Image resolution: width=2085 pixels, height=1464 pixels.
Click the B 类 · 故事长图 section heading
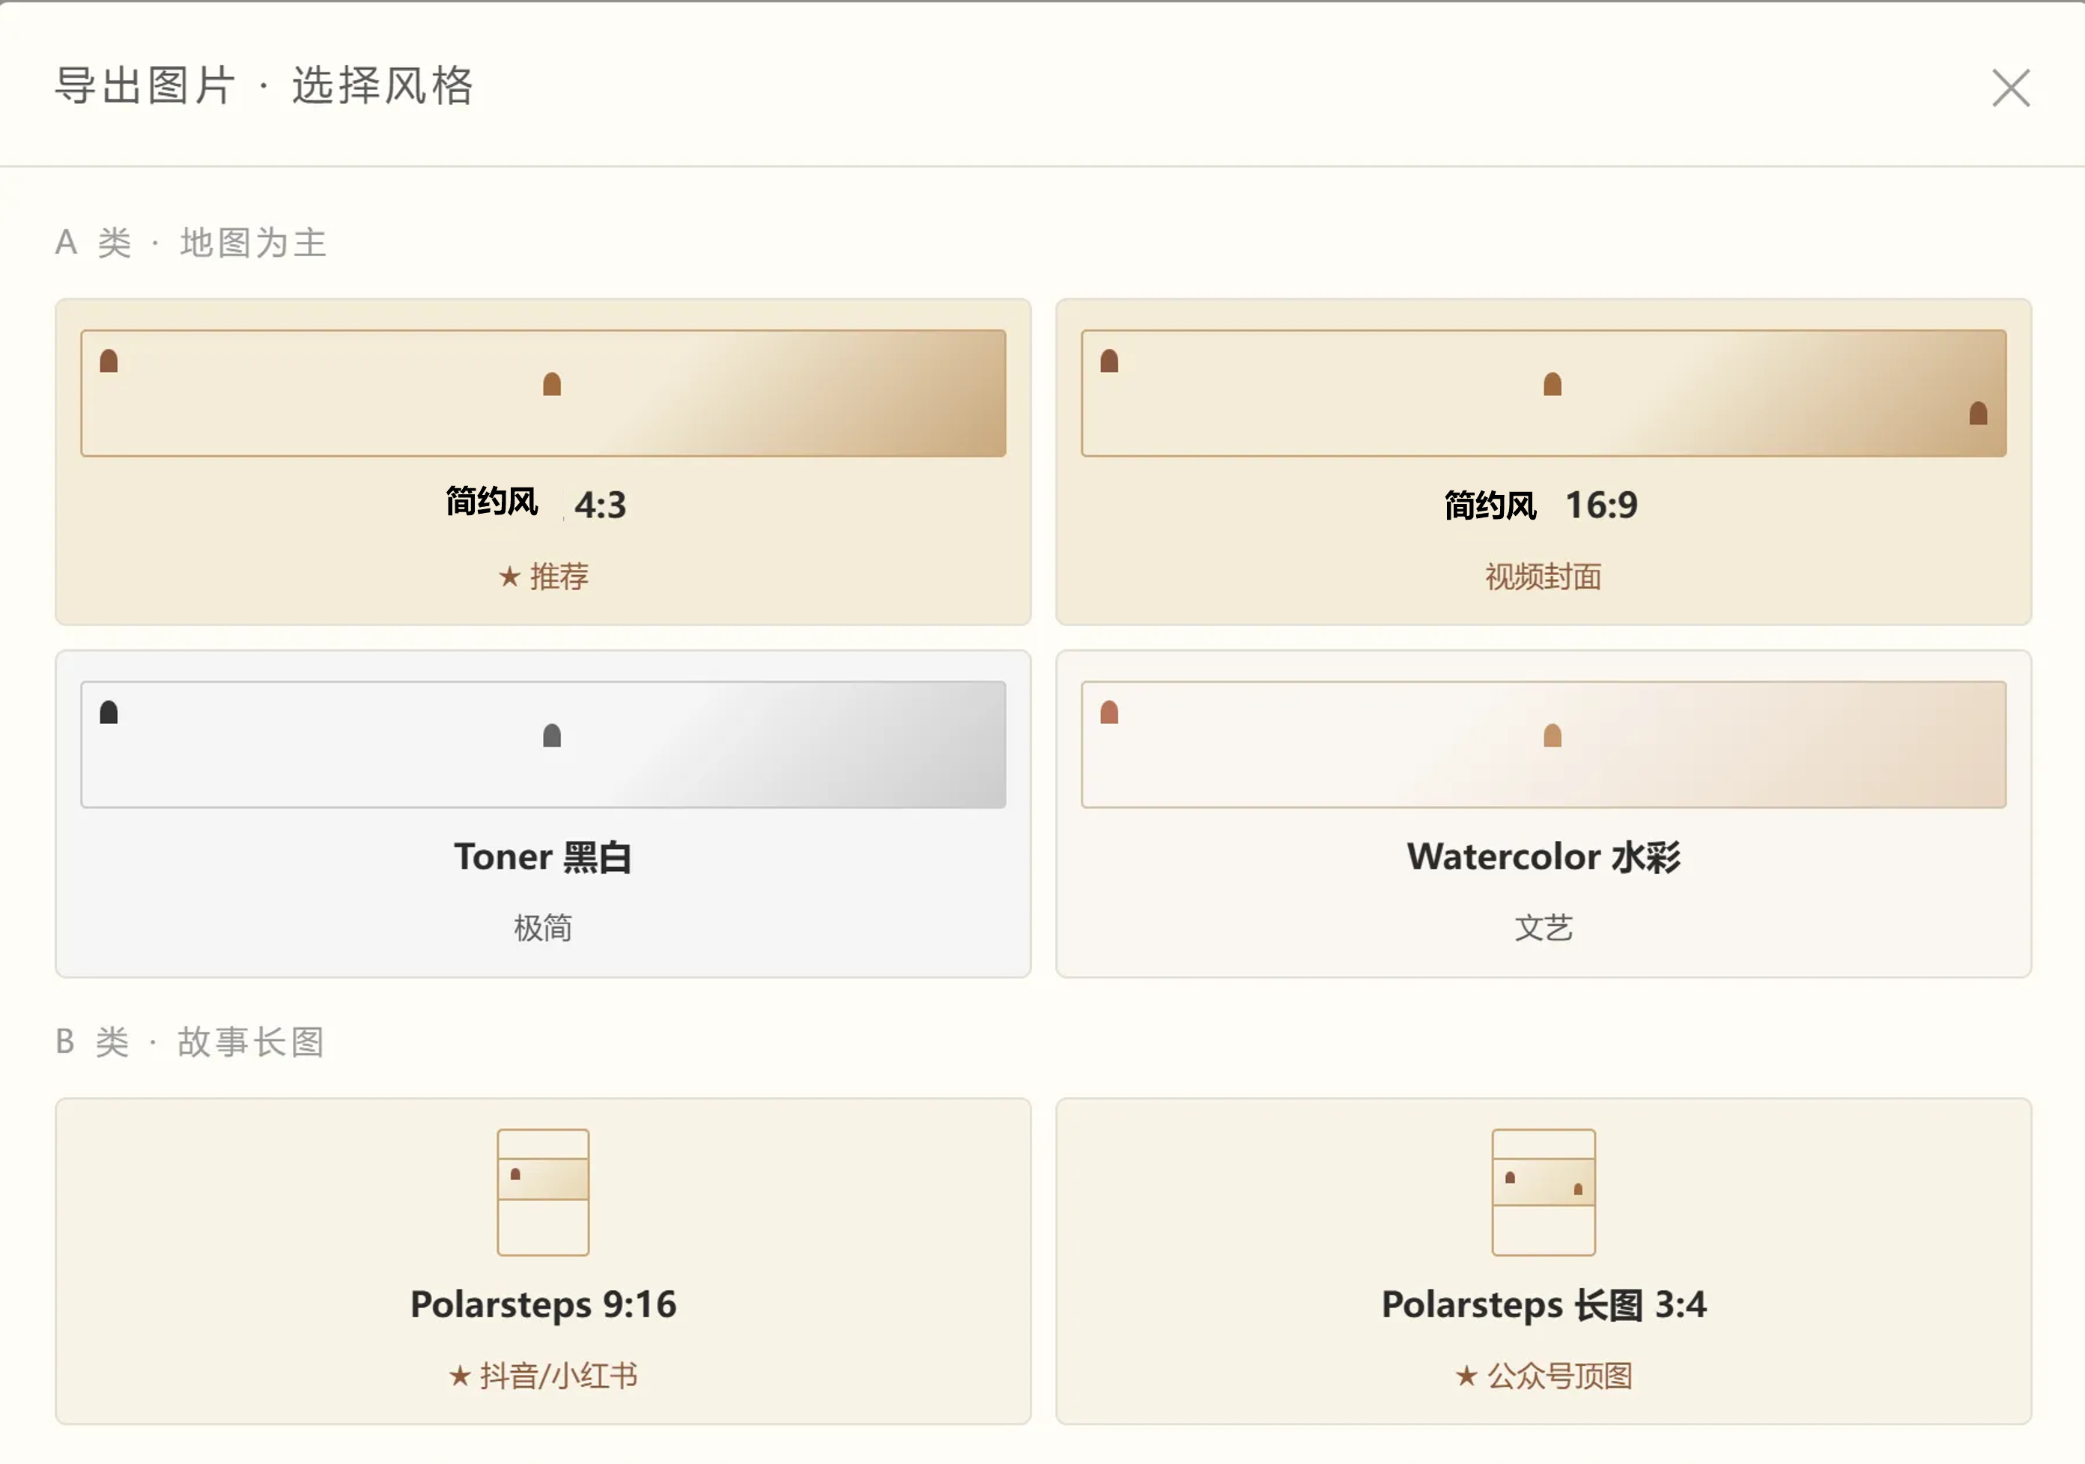tap(189, 1042)
